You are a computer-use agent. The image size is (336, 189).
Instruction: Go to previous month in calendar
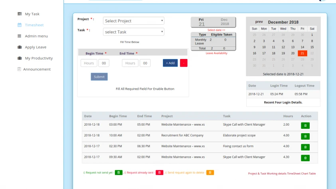pyautogui.click(x=259, y=22)
